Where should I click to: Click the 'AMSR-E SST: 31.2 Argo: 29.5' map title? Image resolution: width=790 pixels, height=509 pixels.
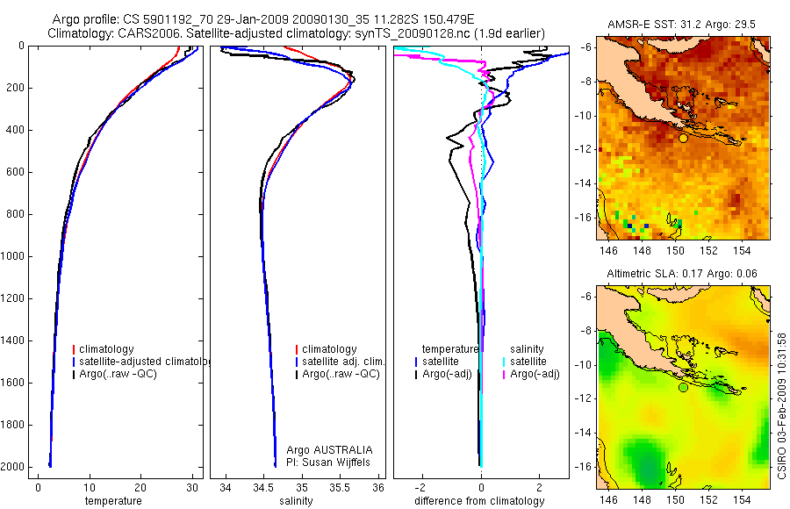click(x=681, y=25)
